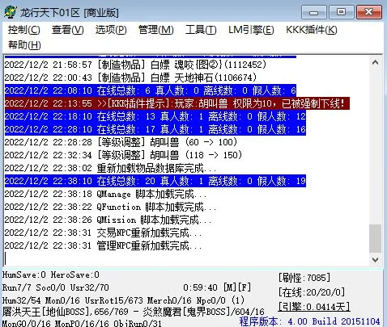
Task: Select the 22:08:10 在线总数: 6 log line
Action: 151,90
